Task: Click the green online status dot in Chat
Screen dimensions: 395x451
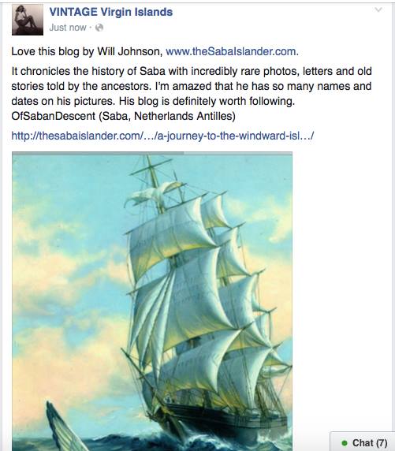Action: pyautogui.click(x=344, y=443)
